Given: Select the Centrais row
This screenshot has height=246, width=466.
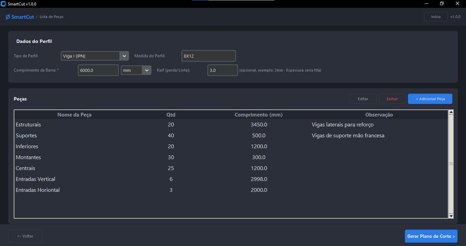Looking at the screenshot, I should pos(231,168).
